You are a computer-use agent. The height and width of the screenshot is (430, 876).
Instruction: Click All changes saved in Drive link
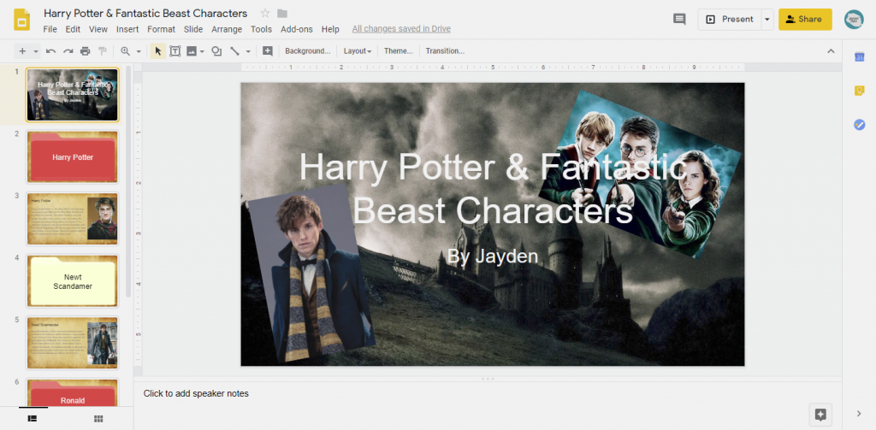click(401, 29)
